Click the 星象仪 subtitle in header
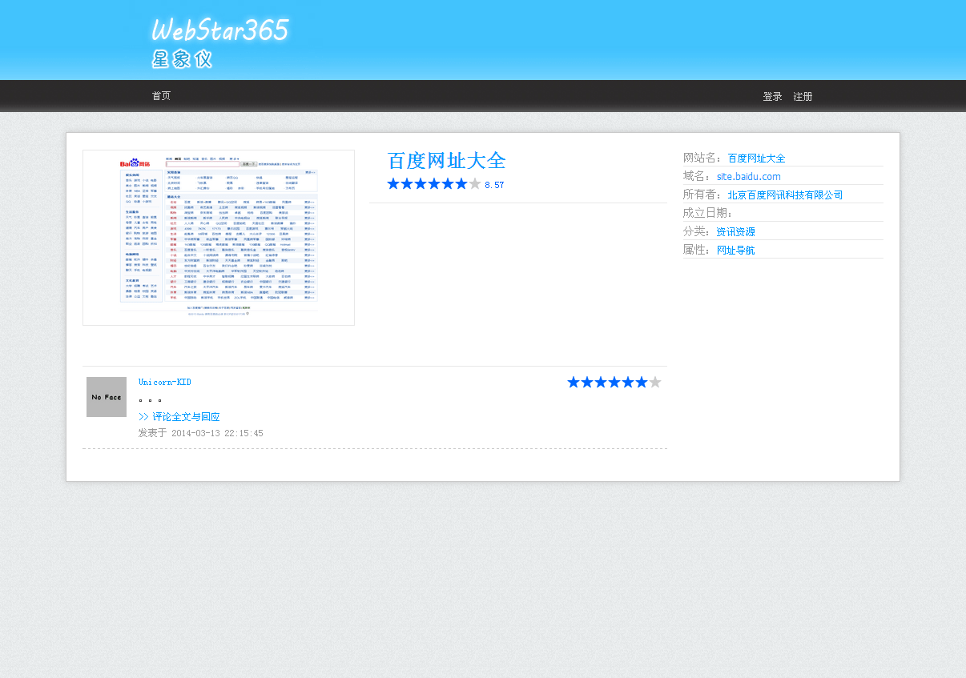Screen dimensions: 966x678 pos(182,59)
